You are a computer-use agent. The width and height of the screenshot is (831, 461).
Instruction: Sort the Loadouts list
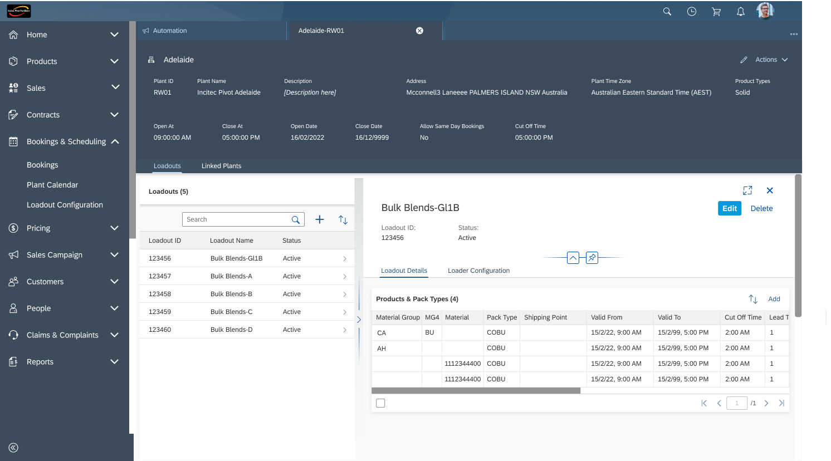click(x=343, y=219)
